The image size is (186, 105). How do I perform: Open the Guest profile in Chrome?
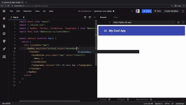click(178, 6)
